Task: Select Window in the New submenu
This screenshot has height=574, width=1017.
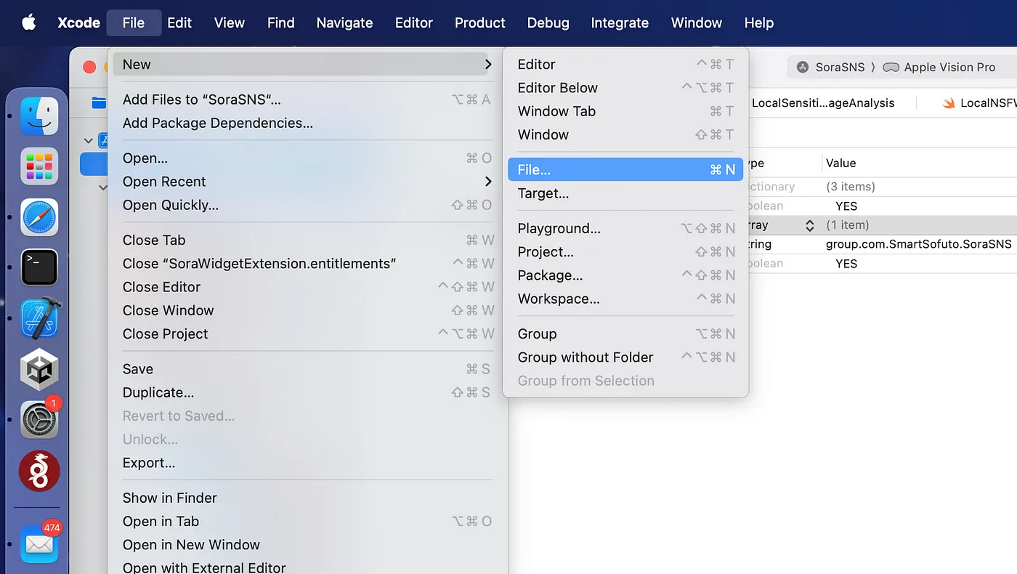Action: click(x=625, y=134)
